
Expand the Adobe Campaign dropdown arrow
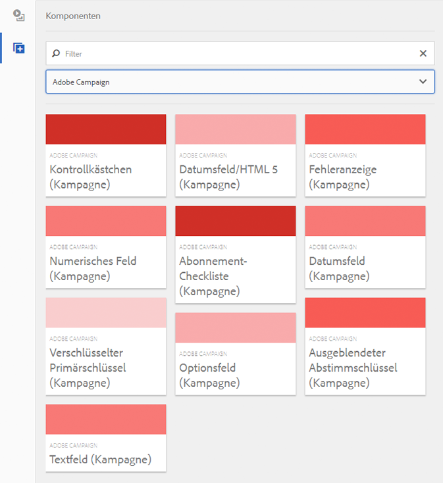423,82
